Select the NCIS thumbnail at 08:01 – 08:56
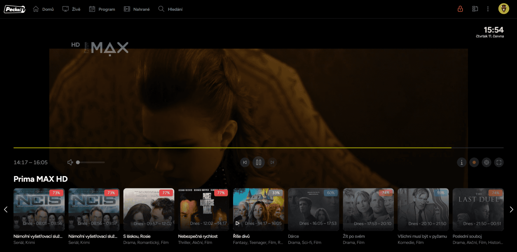Viewport: 517px width, 252px height. tap(39, 209)
